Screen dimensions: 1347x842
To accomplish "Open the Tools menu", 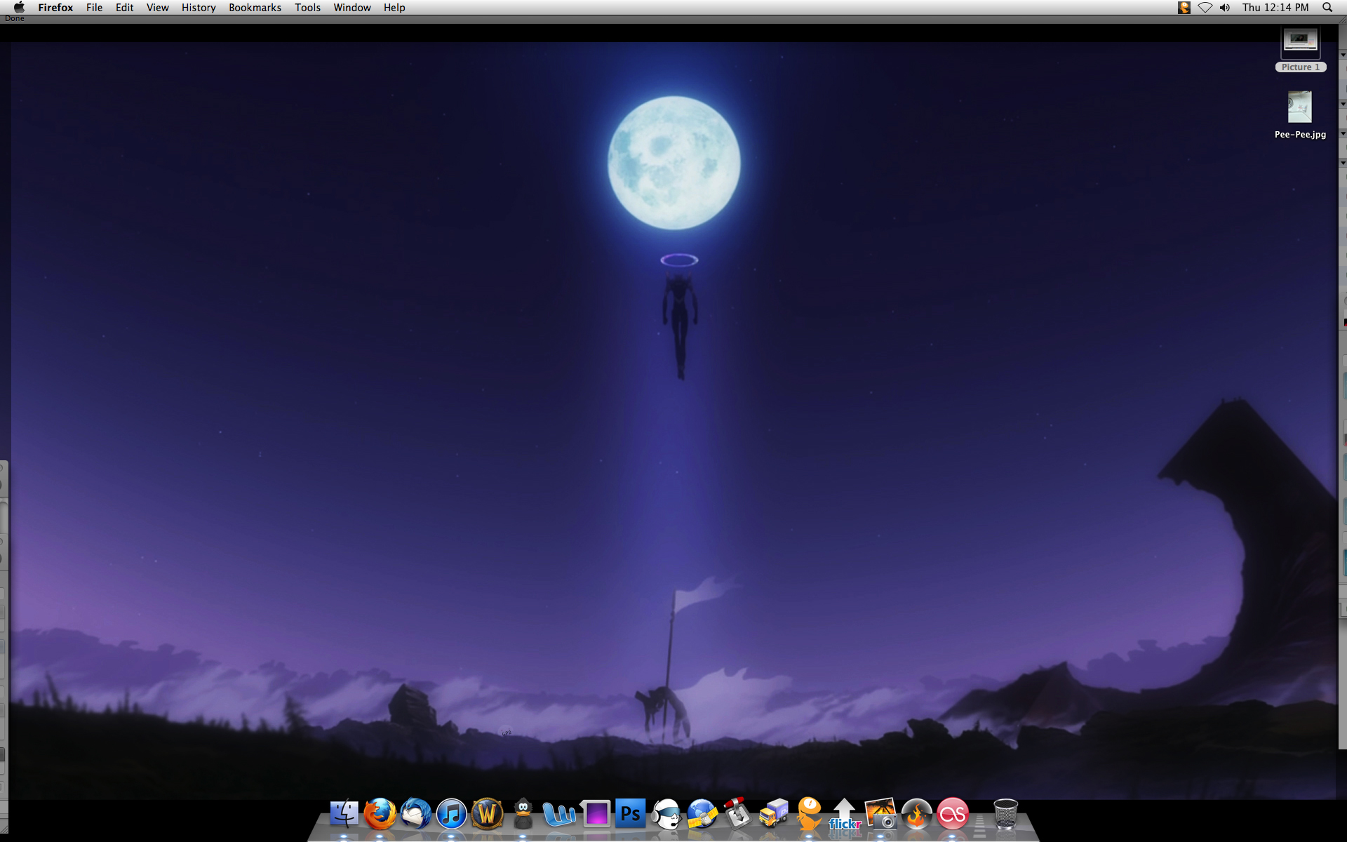I will (x=307, y=8).
